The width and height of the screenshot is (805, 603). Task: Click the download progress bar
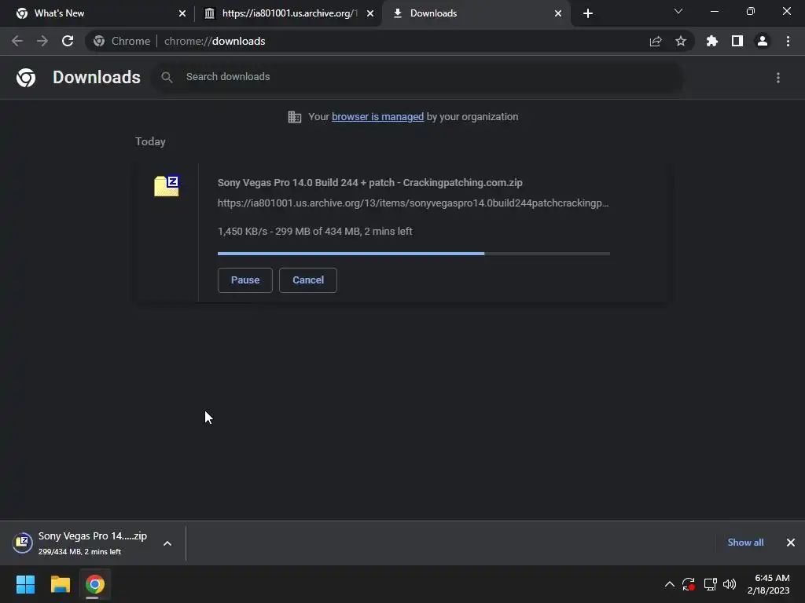pos(414,254)
